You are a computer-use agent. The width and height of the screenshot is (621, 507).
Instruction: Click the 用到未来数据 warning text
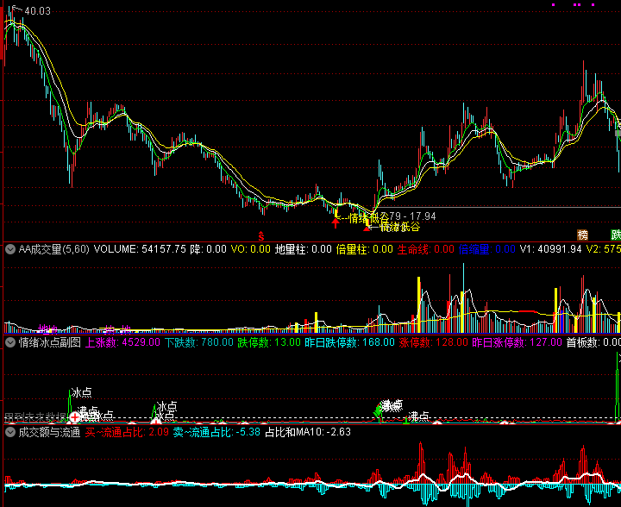(34, 416)
